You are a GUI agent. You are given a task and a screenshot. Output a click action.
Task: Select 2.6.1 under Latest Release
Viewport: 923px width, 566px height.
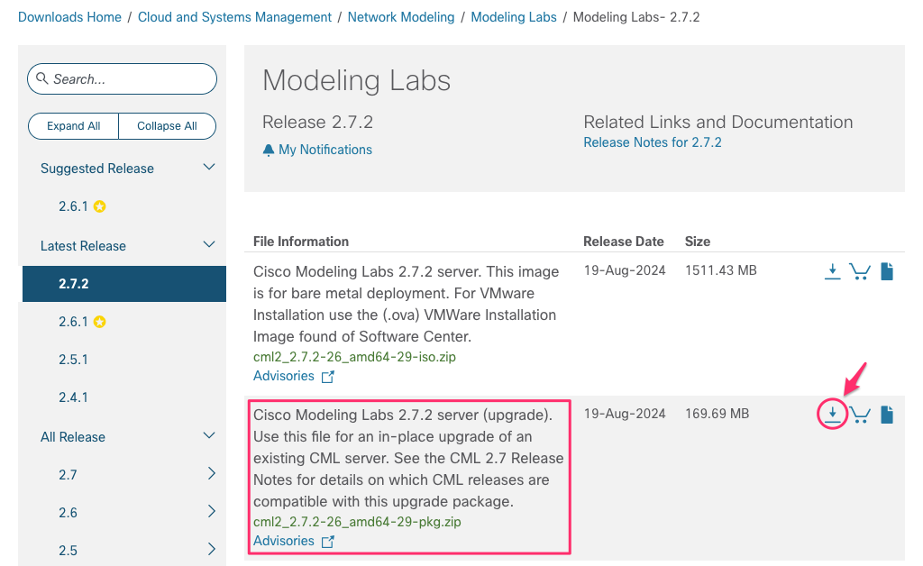click(73, 322)
